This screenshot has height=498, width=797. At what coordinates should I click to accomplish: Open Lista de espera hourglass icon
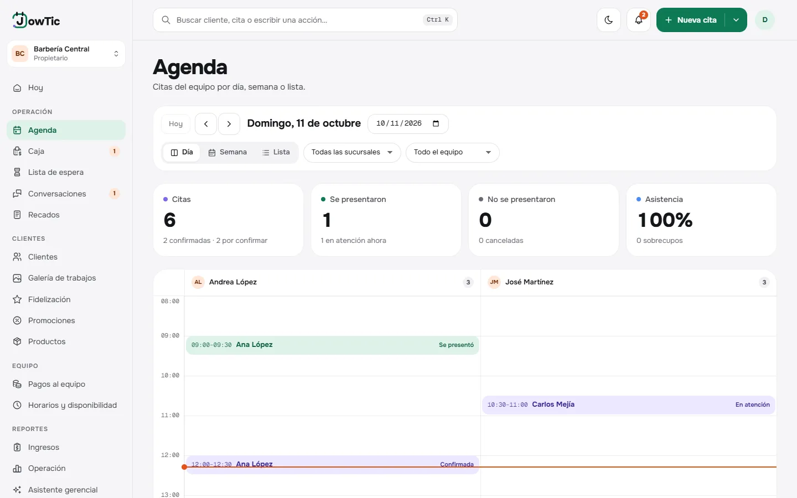[17, 172]
